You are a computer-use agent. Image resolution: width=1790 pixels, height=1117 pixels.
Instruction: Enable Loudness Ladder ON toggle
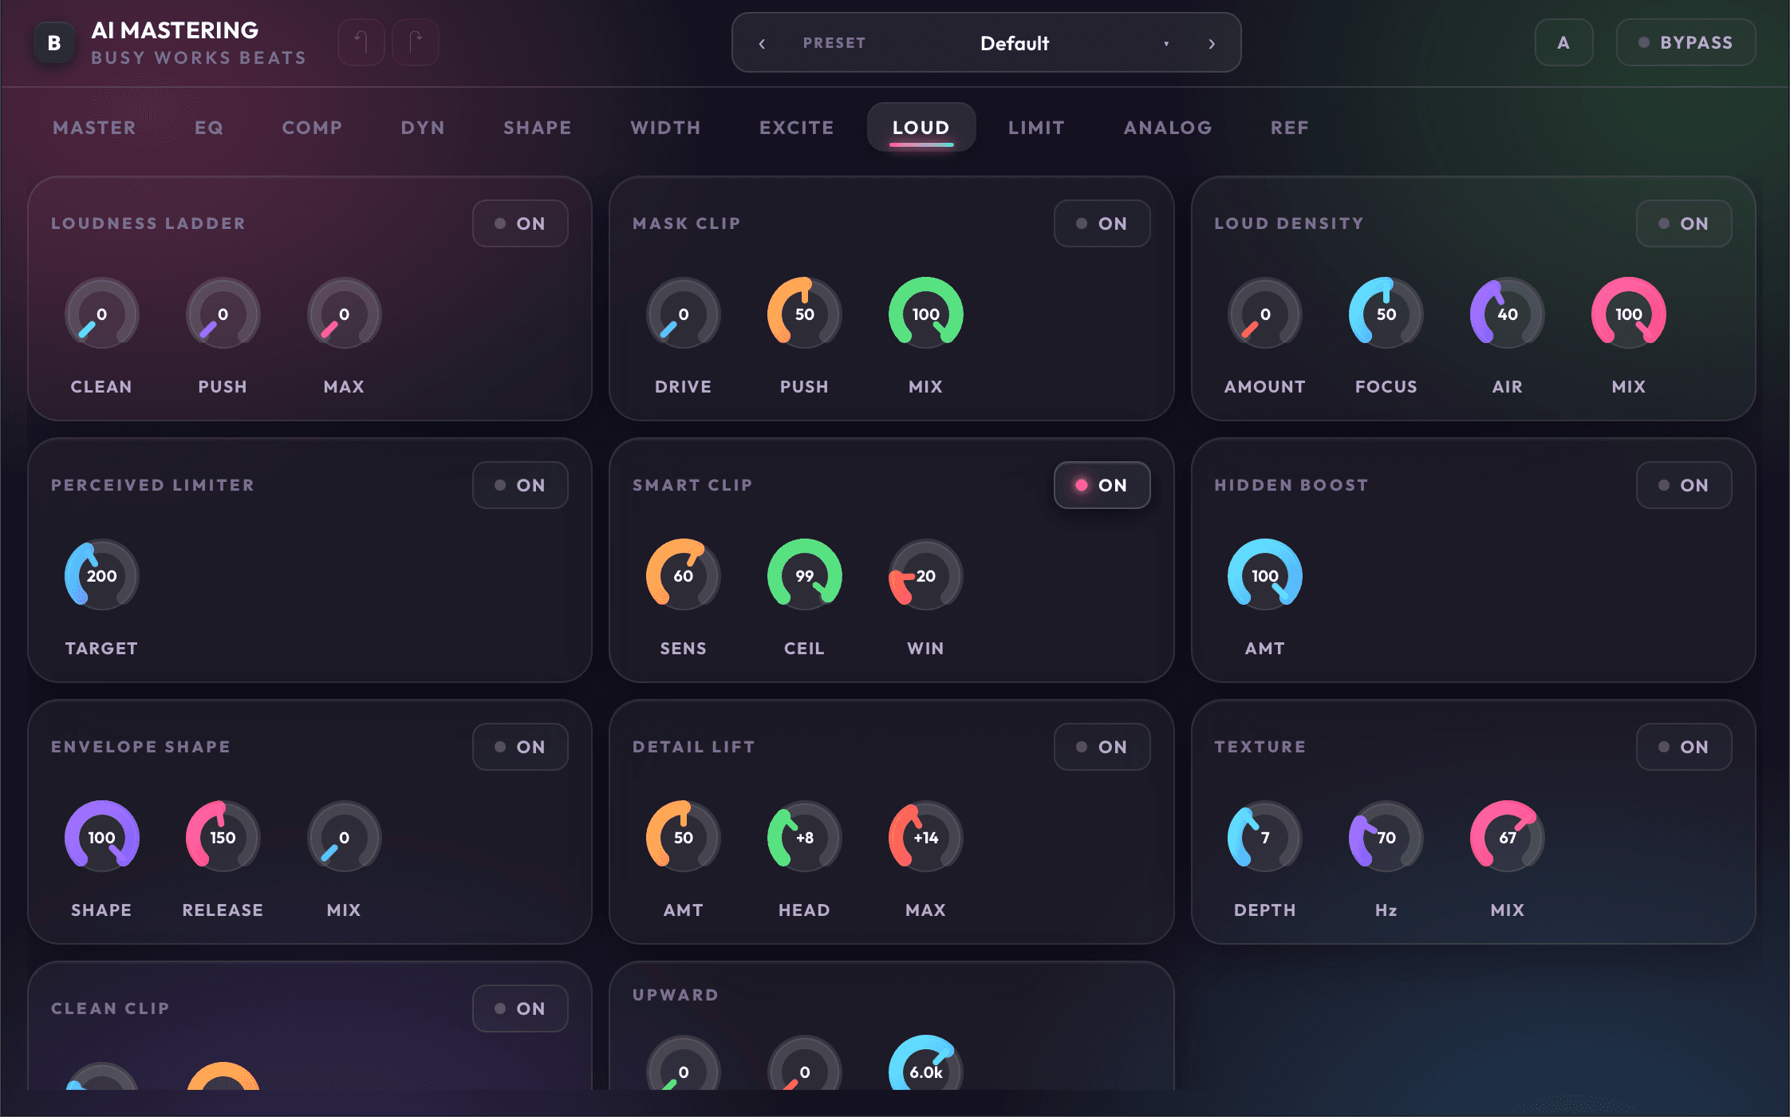[520, 223]
